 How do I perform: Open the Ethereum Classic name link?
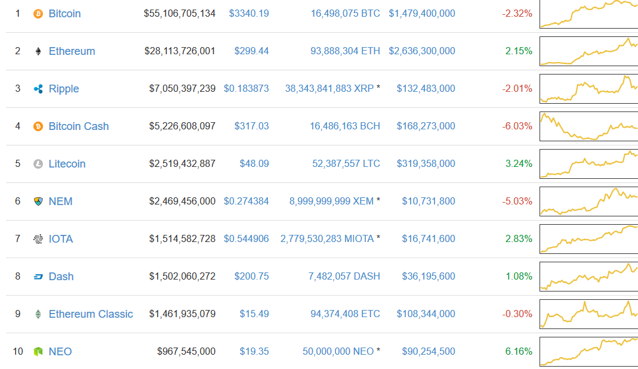[91, 314]
